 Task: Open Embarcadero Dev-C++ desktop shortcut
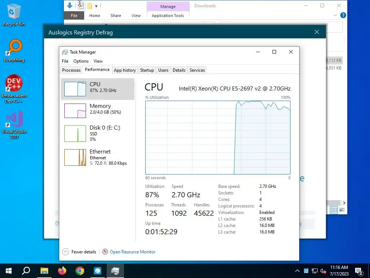(x=14, y=89)
